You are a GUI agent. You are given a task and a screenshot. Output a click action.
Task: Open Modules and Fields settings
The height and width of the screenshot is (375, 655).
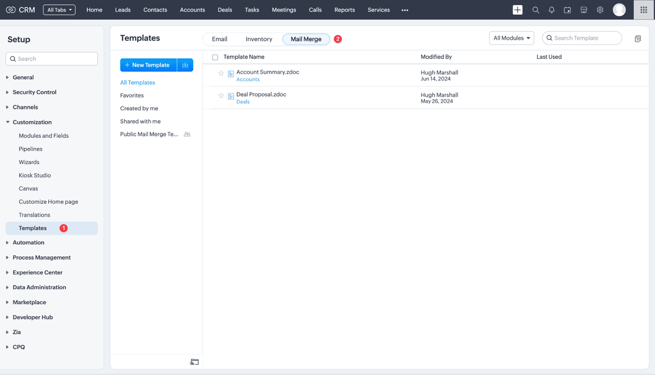[43, 136]
